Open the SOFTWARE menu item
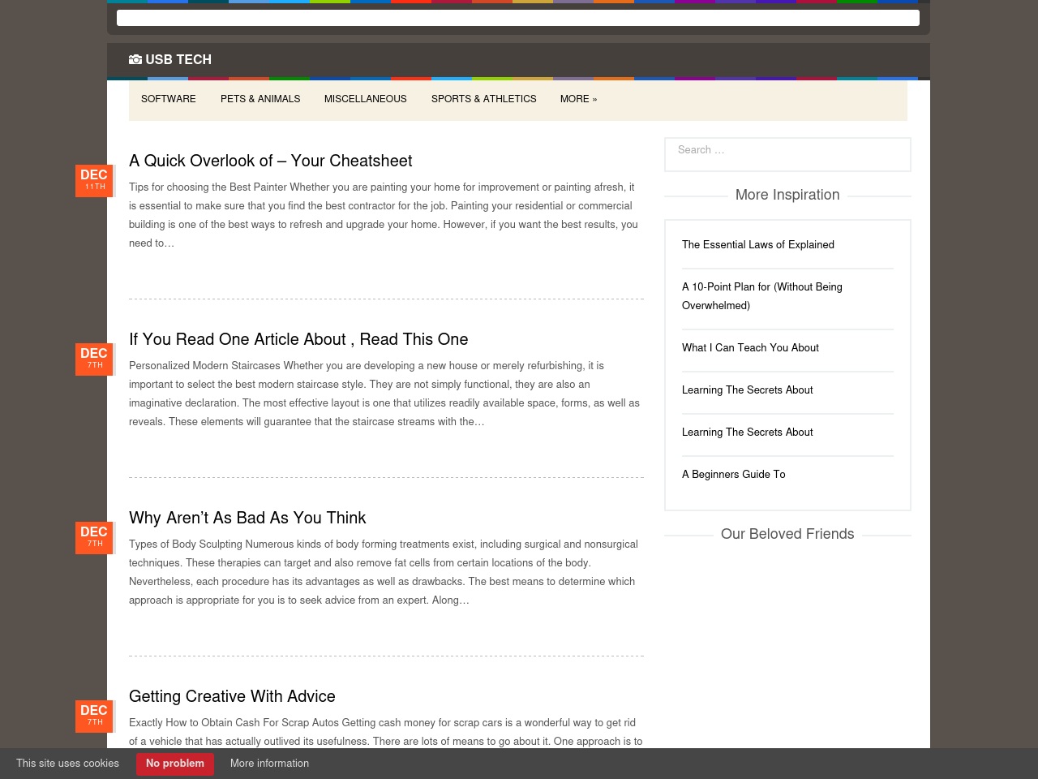 pos(169,99)
